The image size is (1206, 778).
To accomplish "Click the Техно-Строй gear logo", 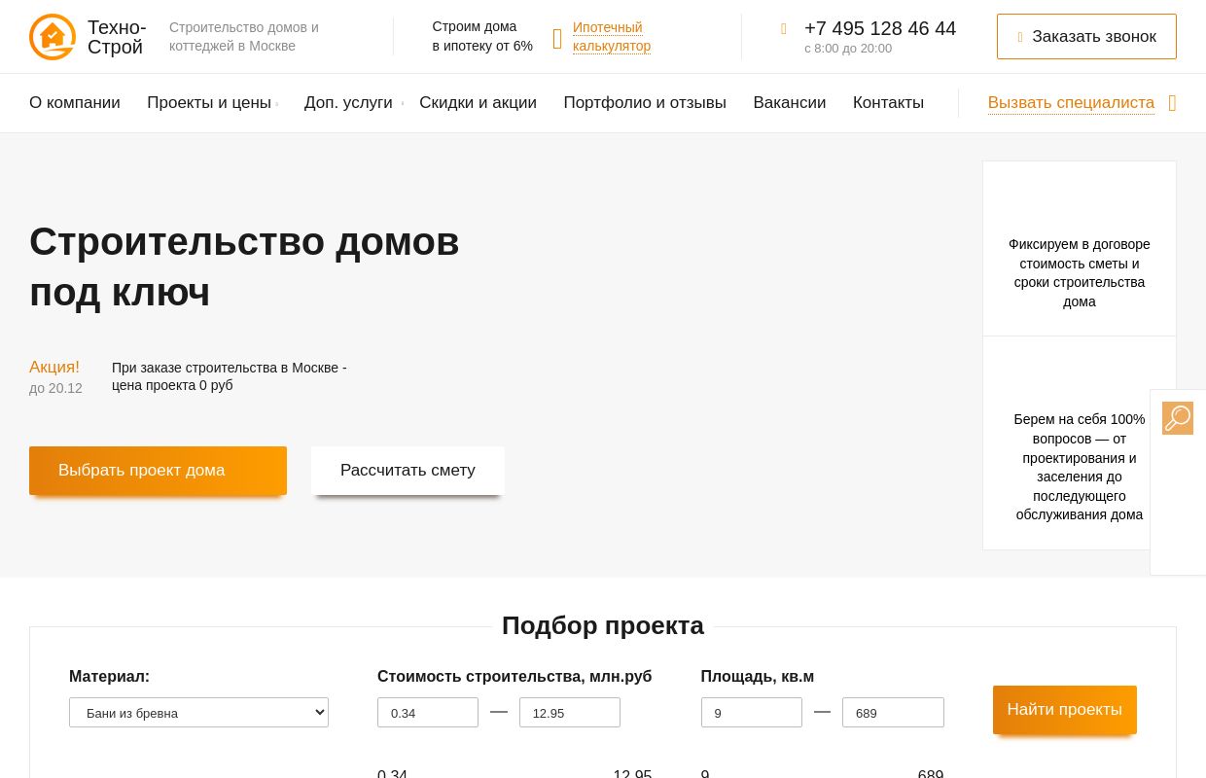I will [53, 37].
